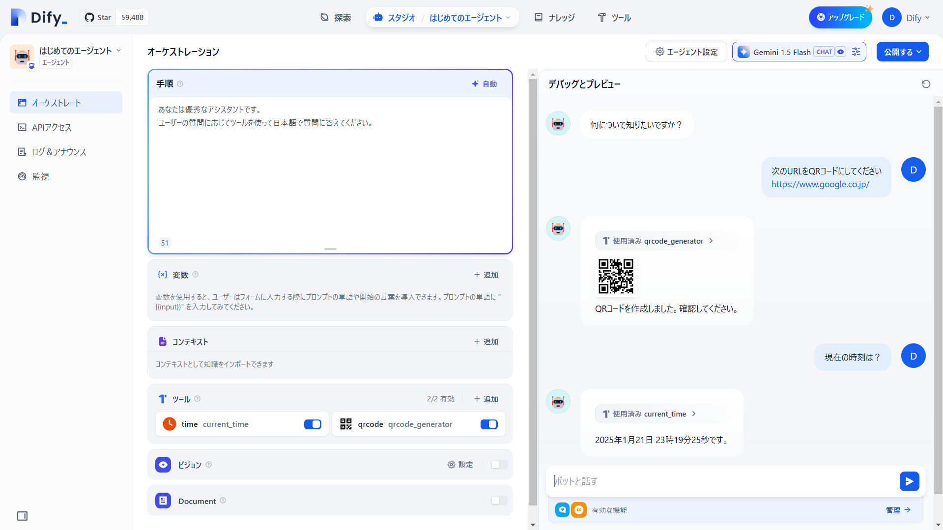Open the ナレッジ tab
Image resolution: width=943 pixels, height=530 pixels.
554,18
